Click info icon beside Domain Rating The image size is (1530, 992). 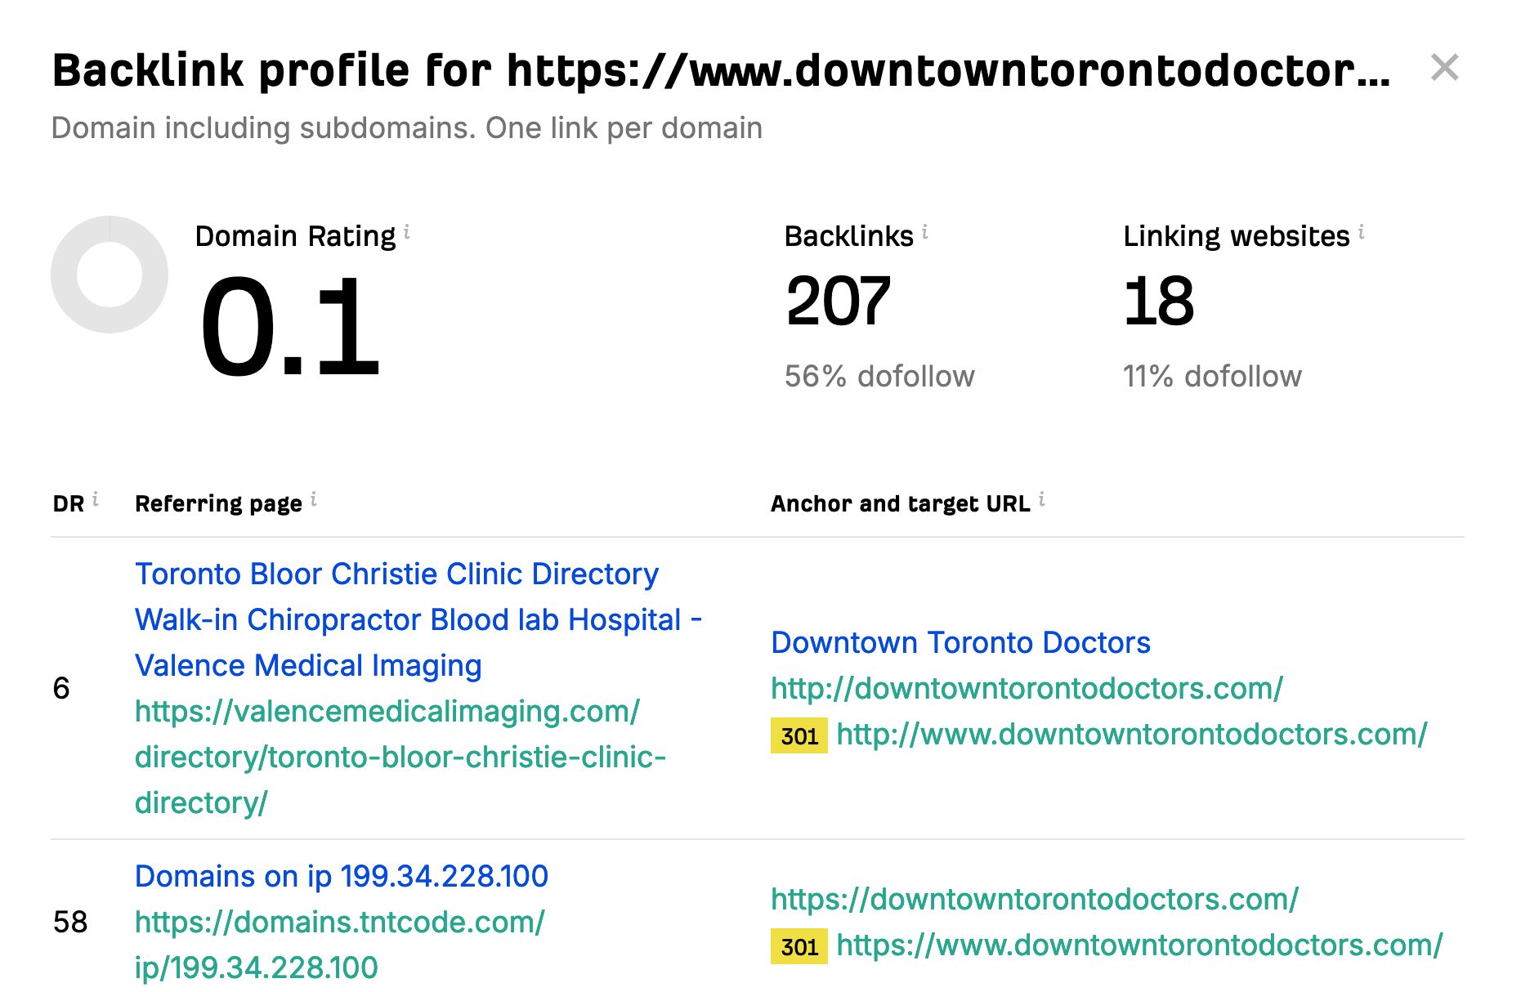pyautogui.click(x=407, y=233)
